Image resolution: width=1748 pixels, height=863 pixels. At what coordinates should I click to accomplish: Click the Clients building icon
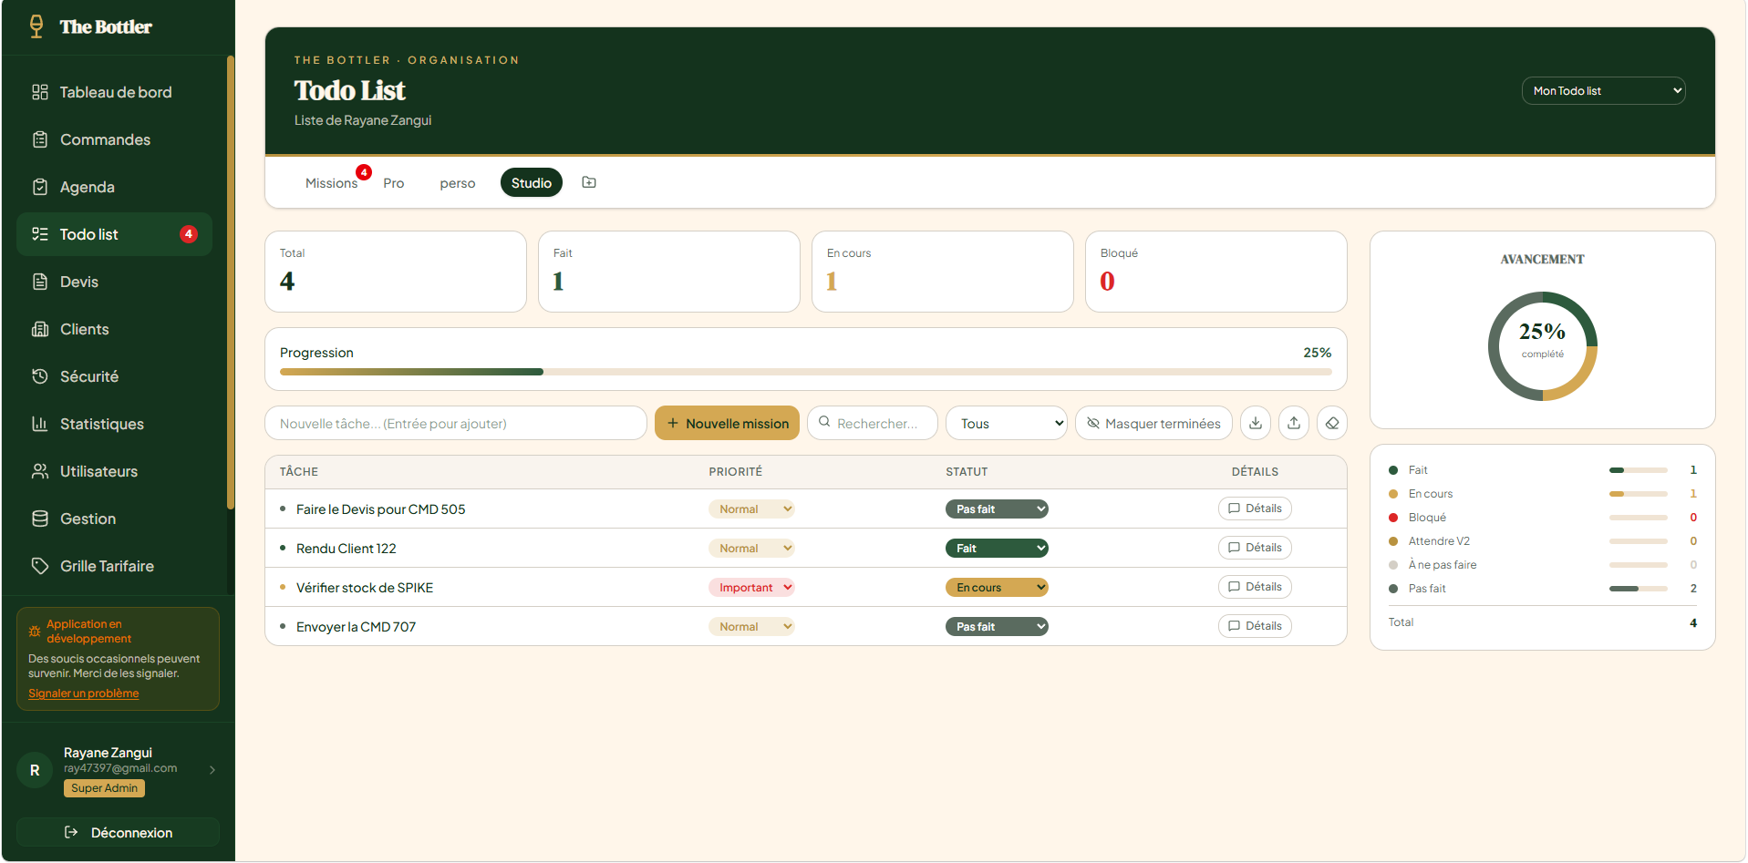tap(40, 329)
